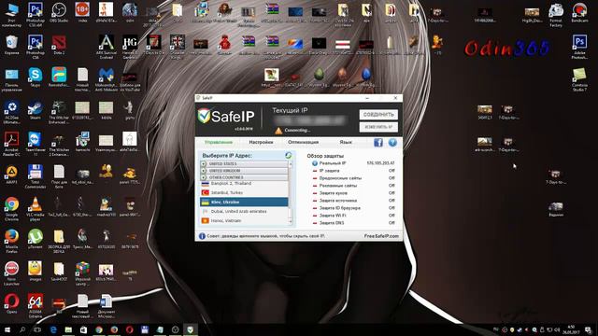Open Mozilla Firefox desktop shortcut
Screen dimensions: 598x336
[x=11, y=241]
